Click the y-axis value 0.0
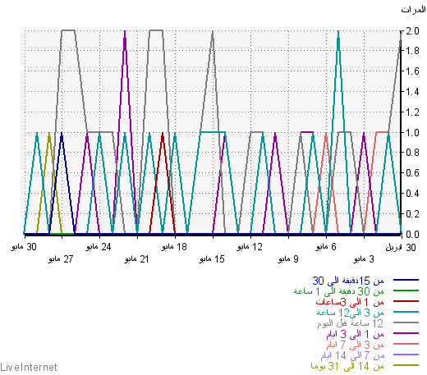This screenshot has width=427, height=375. pos(412,235)
